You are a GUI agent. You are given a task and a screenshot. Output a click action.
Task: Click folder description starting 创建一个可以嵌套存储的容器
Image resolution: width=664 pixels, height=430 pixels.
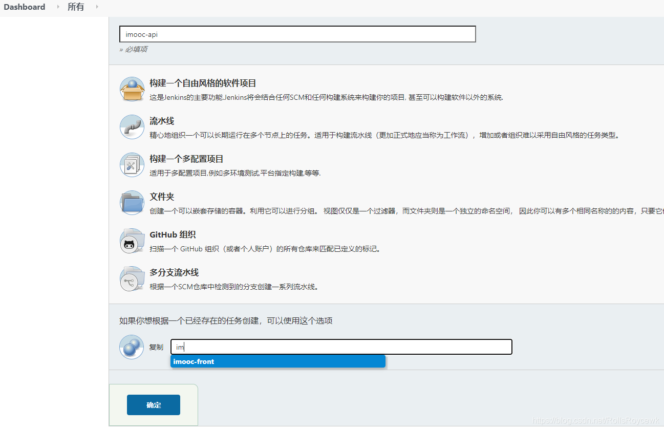coord(406,211)
